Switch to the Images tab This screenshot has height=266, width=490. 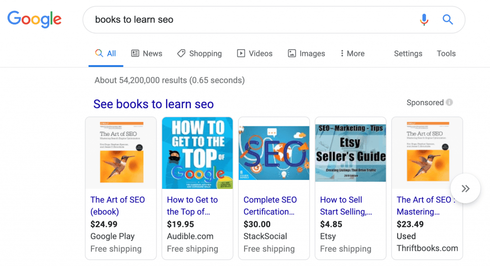tap(306, 54)
